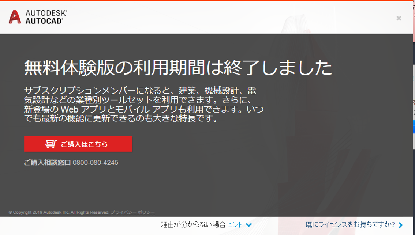Click the Autodesk AutoCAD logo

point(38,17)
